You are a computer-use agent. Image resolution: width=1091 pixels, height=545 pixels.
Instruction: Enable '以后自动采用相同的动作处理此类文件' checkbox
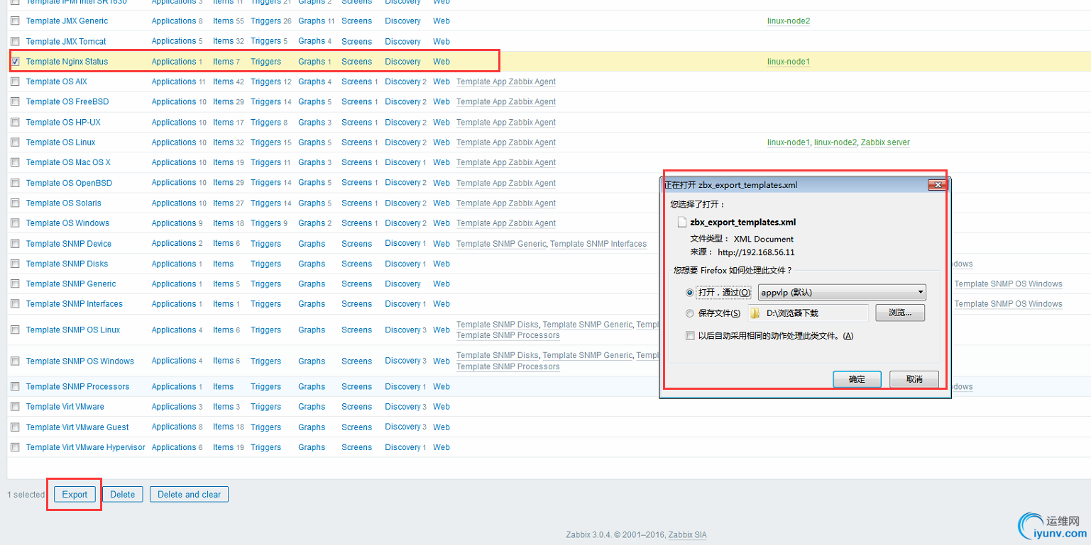[690, 336]
